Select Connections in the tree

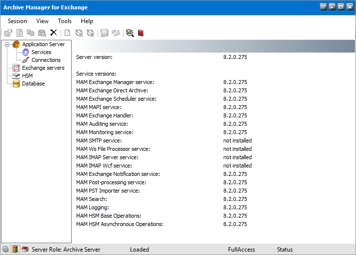click(46, 60)
